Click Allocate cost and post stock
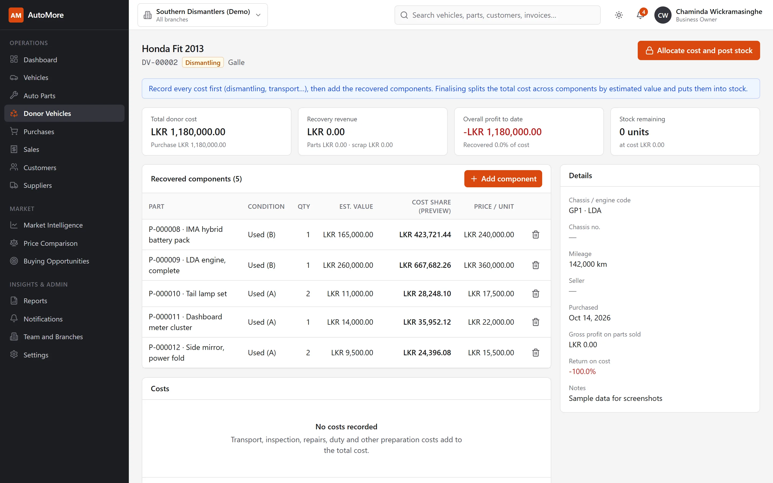Image resolution: width=773 pixels, height=483 pixels. coord(699,50)
